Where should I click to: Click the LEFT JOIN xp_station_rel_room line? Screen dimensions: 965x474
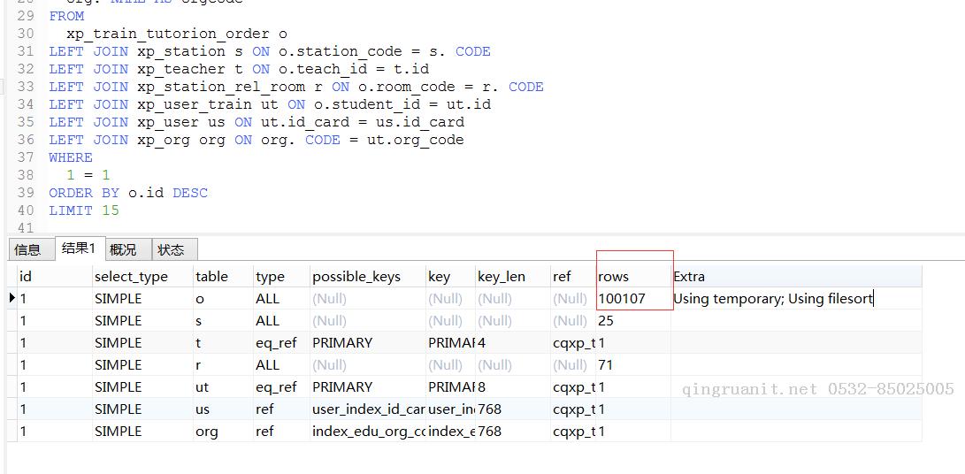pyautogui.click(x=296, y=87)
